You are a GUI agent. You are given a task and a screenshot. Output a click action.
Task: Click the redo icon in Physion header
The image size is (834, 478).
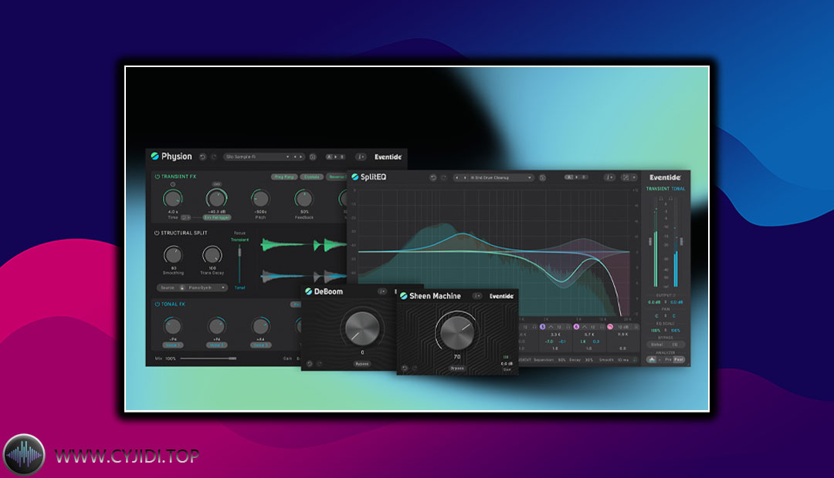tap(214, 157)
